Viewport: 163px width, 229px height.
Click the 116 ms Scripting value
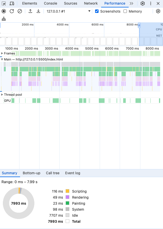[x=57, y=191]
